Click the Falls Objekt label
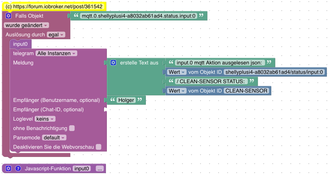This screenshot has height=175, width=331. (29, 16)
